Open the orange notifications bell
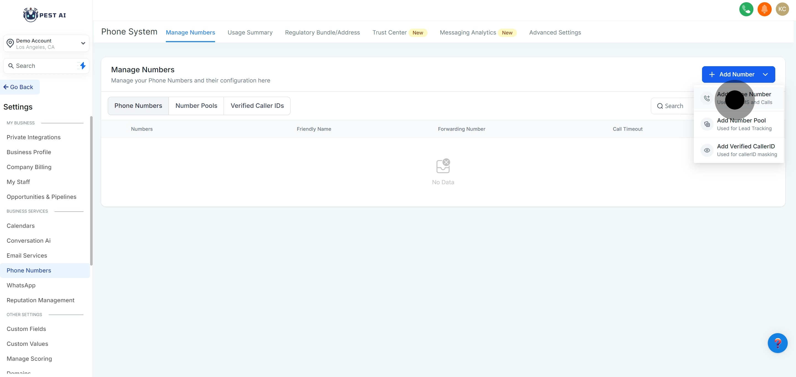Viewport: 796px width, 377px height. [x=764, y=9]
